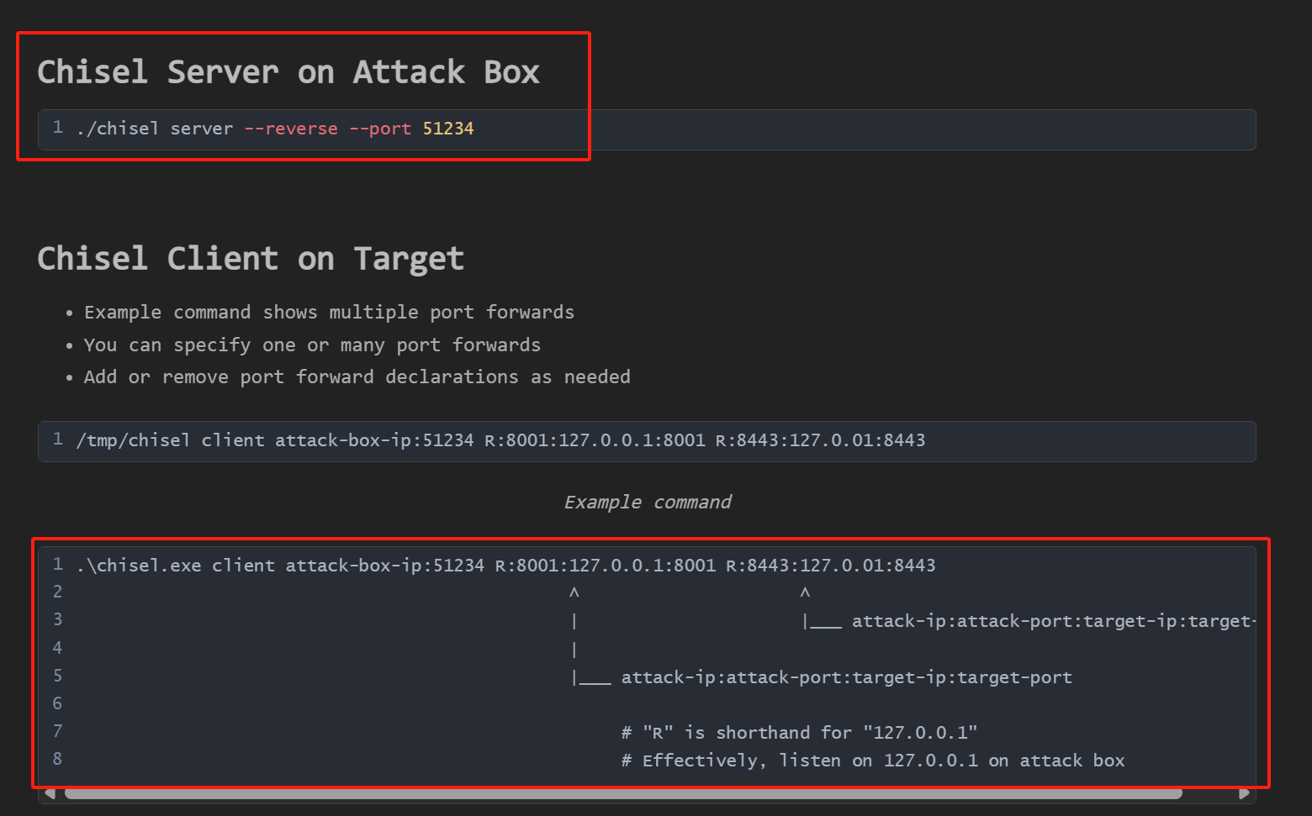
Task: Click the horizontal scrollbar thumb under the code block
Action: click(623, 793)
